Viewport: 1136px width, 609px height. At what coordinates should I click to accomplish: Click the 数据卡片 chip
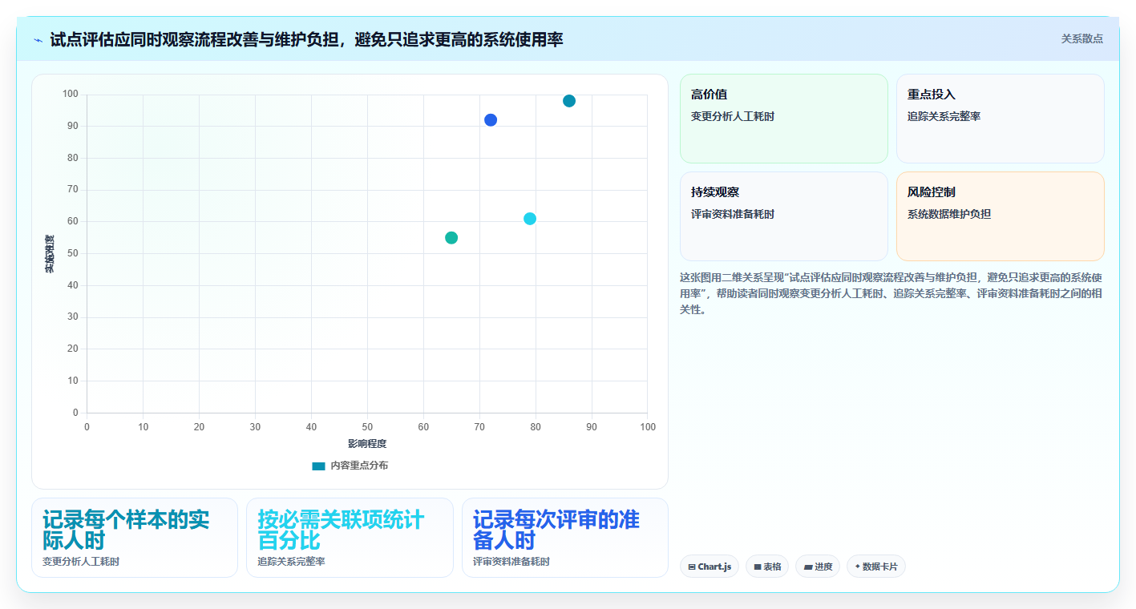tap(876, 567)
